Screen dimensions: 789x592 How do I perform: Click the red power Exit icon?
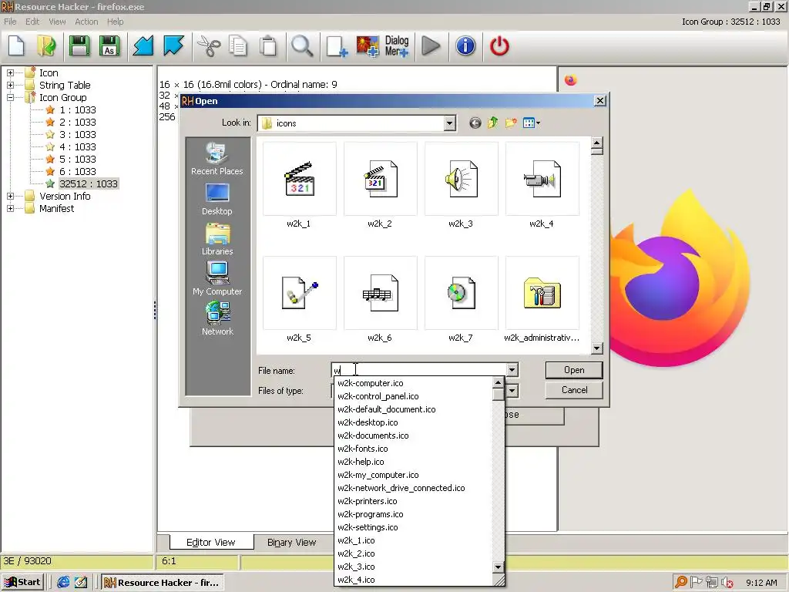tap(499, 46)
